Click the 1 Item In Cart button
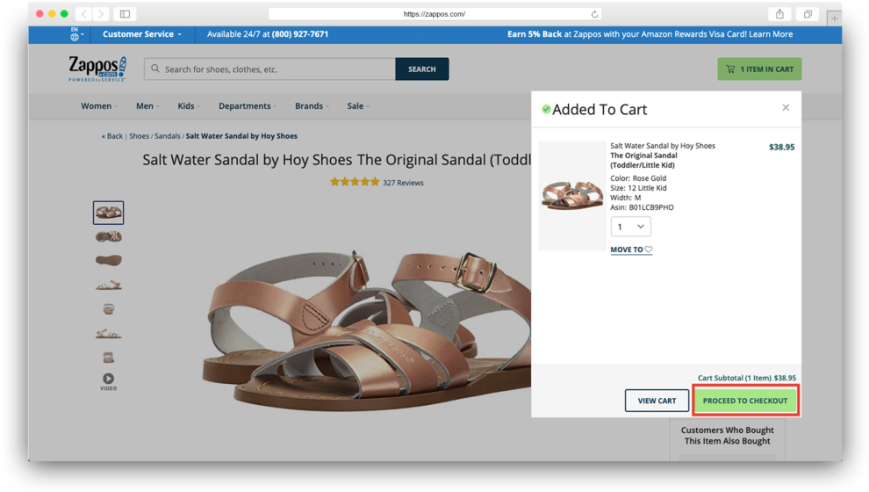 759,69
